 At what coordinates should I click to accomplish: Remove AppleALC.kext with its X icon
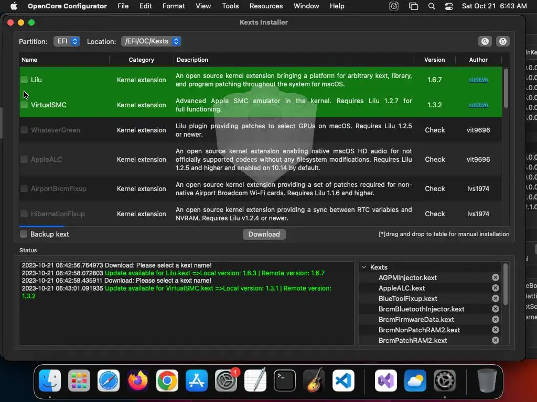pos(495,288)
